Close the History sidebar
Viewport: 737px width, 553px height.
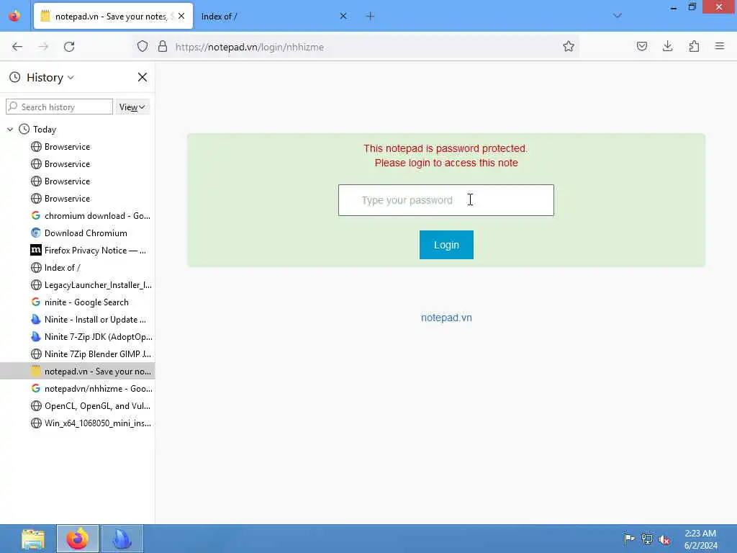point(143,77)
